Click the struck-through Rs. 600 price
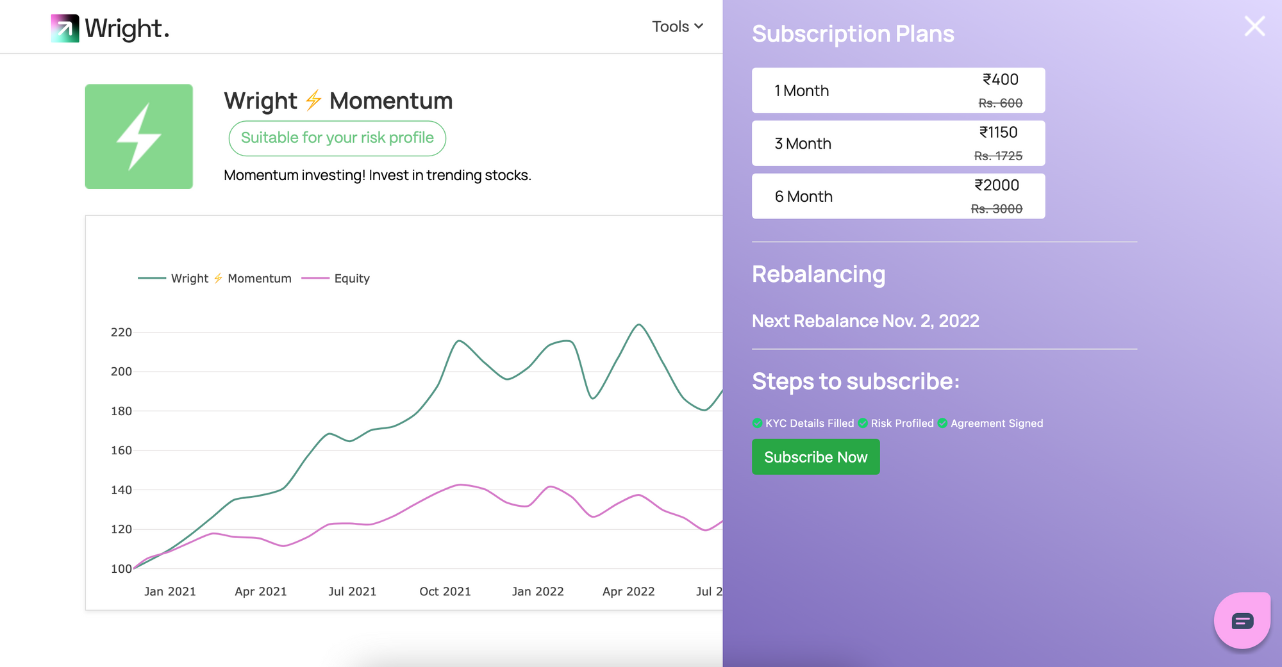 pyautogui.click(x=1000, y=103)
